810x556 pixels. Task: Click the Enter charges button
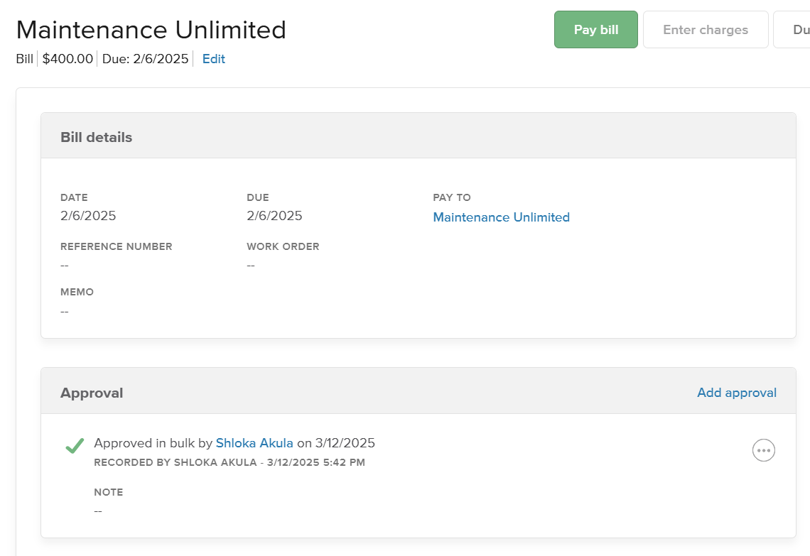(x=705, y=30)
